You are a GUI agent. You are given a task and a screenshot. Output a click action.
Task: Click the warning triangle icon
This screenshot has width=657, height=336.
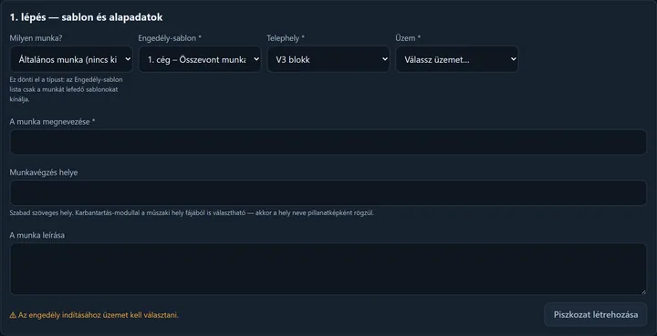point(13,315)
